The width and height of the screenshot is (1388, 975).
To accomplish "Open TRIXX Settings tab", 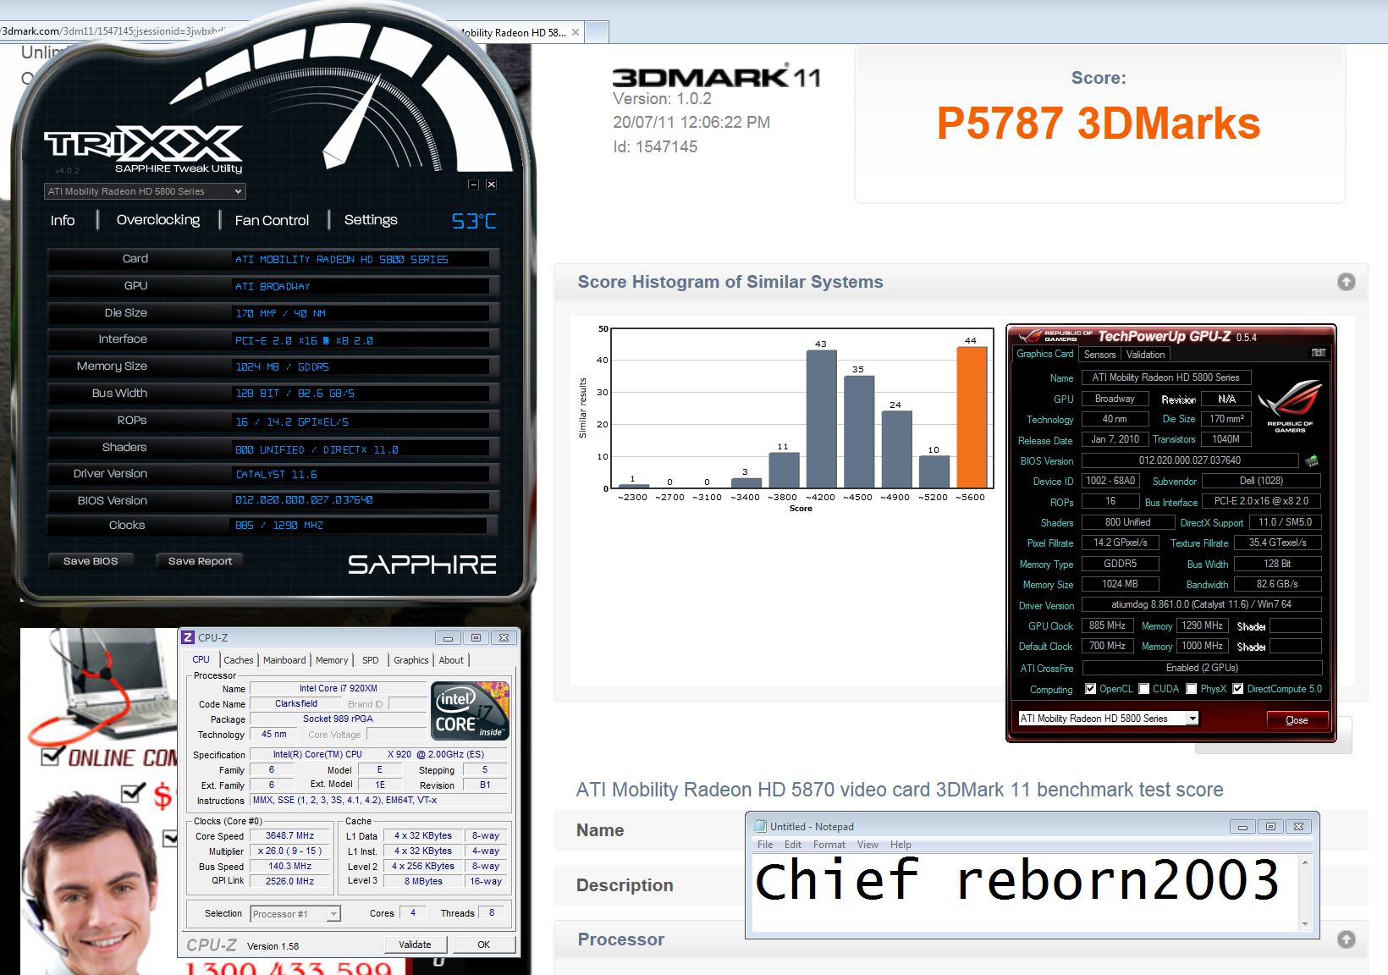I will click(x=371, y=220).
